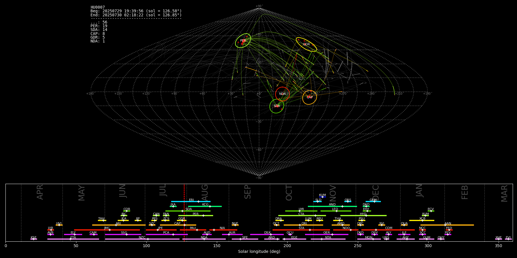Click the 'CAP: 8' count line
This screenshot has height=258, width=517.
(x=98, y=34)
